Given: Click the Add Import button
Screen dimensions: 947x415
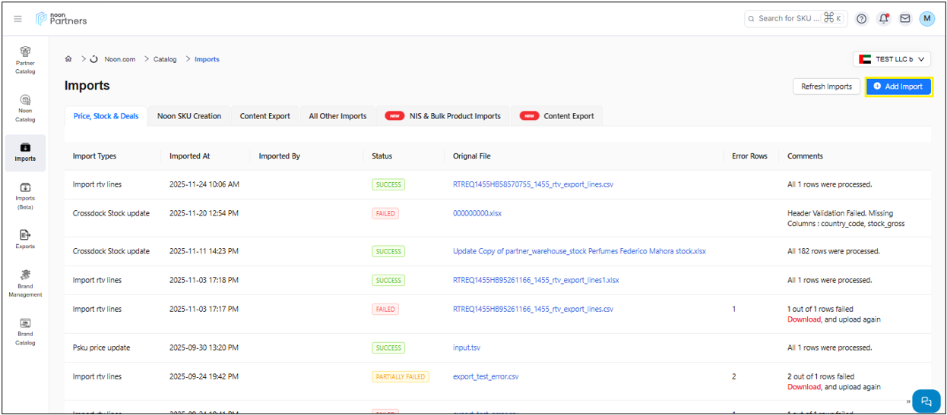Looking at the screenshot, I should point(898,86).
